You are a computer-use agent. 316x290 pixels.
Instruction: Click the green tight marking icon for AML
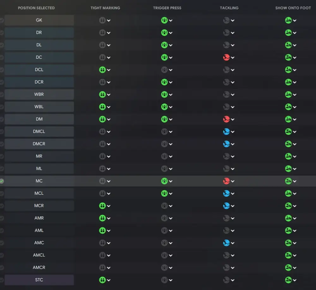tap(102, 230)
